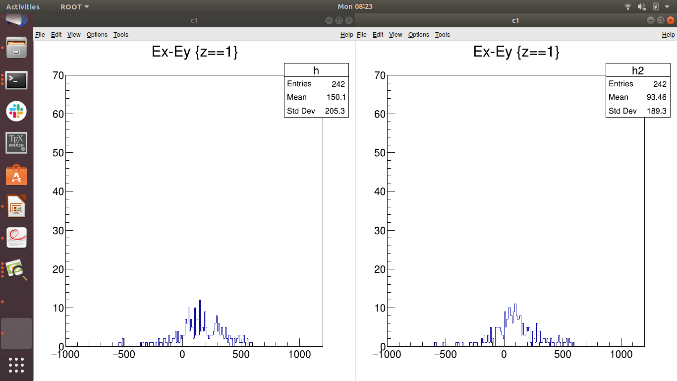Open the Files manager in the dock
This screenshot has height=381, width=677.
[16, 47]
